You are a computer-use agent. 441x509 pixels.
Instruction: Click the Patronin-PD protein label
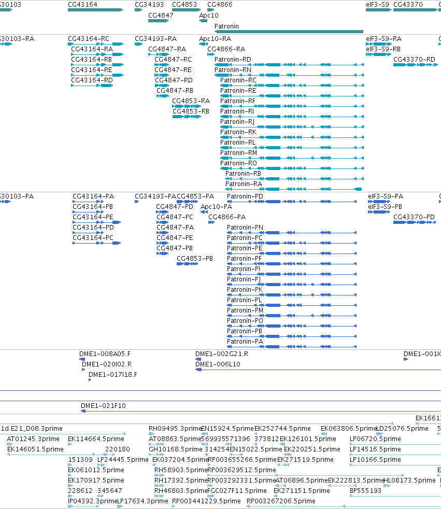point(245,196)
